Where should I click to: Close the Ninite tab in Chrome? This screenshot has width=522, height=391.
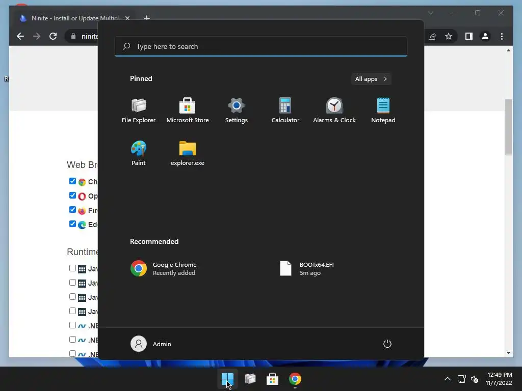127,18
